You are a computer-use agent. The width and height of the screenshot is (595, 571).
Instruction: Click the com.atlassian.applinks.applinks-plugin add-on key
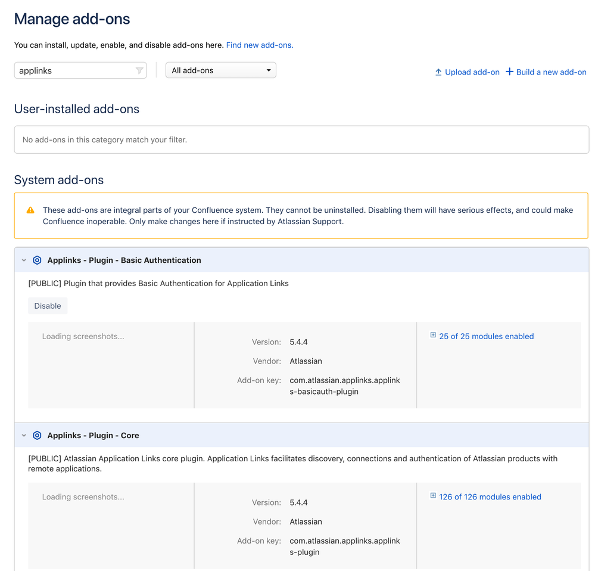tap(345, 547)
